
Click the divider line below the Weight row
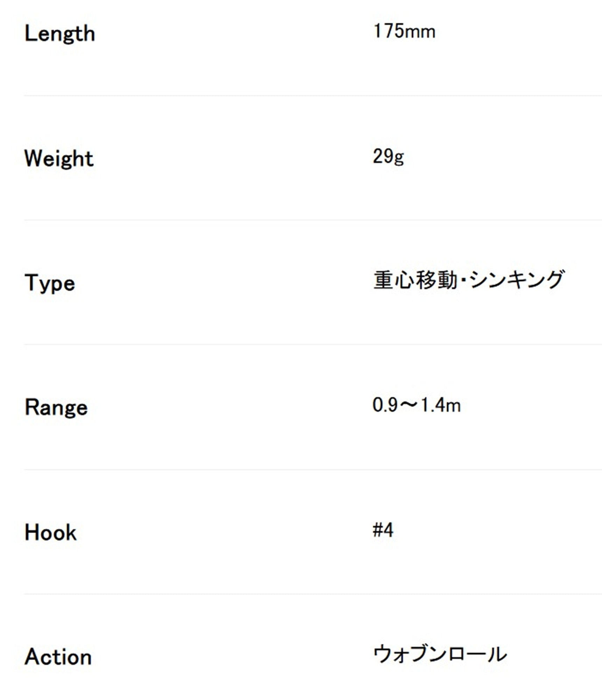[x=313, y=220]
